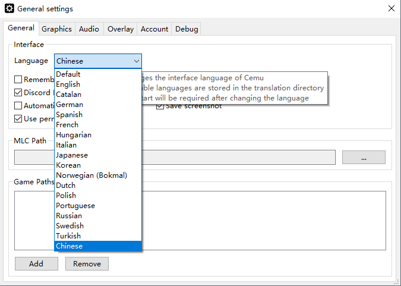
Task: Switch to the General tab
Action: 21,28
